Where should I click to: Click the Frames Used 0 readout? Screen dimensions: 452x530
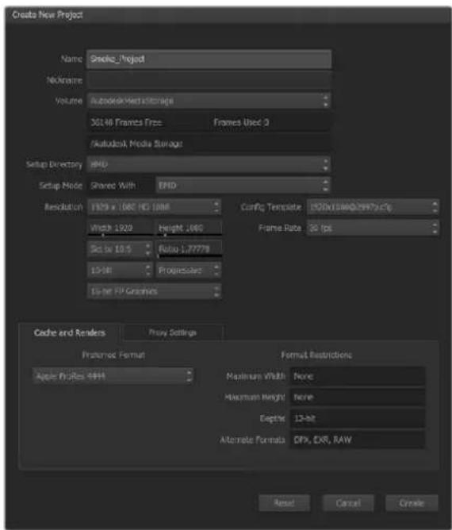click(241, 122)
